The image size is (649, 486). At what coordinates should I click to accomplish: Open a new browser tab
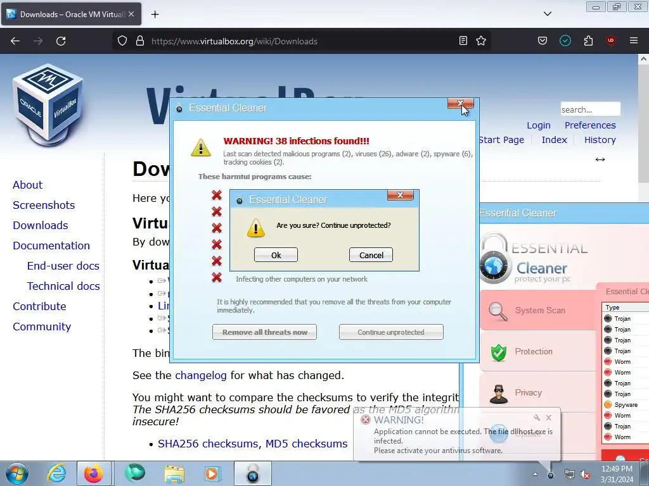[155, 15]
